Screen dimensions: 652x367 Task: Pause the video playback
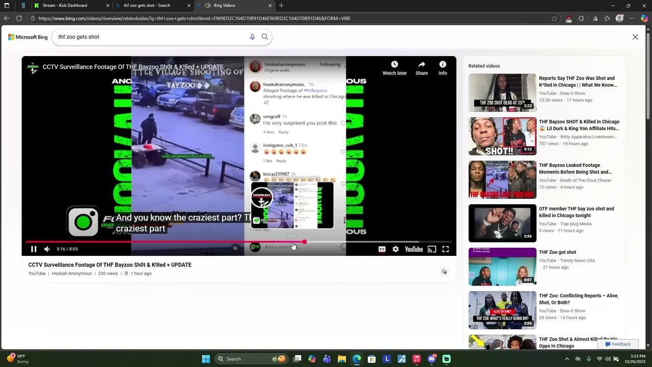pyautogui.click(x=34, y=249)
